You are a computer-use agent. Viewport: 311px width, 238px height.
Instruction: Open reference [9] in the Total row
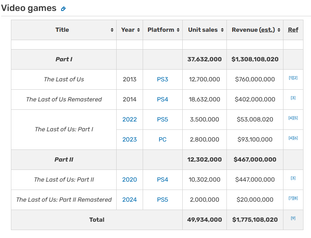293,218
